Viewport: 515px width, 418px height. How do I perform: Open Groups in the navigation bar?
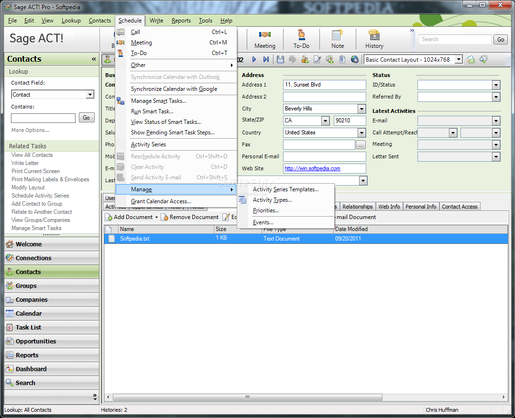click(52, 286)
